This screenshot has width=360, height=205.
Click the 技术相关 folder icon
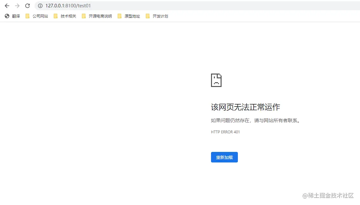tap(56, 16)
